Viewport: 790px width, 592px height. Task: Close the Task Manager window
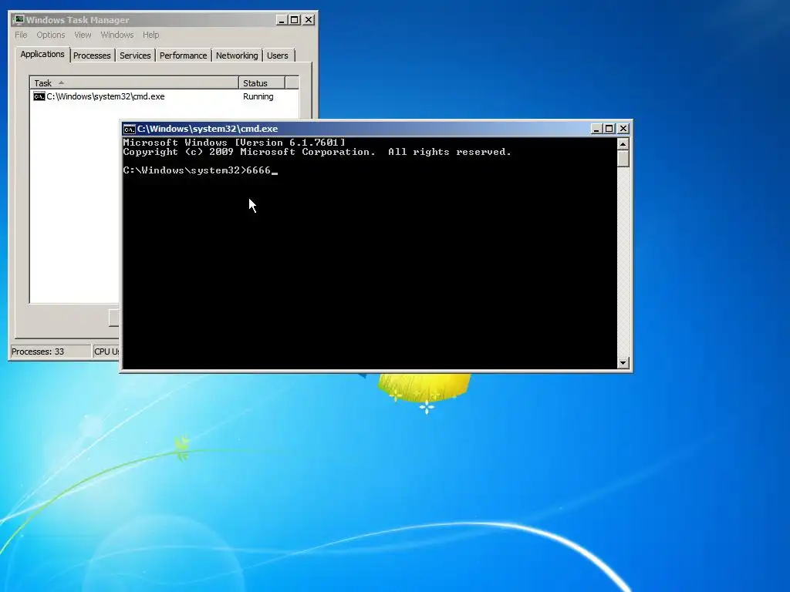click(309, 20)
